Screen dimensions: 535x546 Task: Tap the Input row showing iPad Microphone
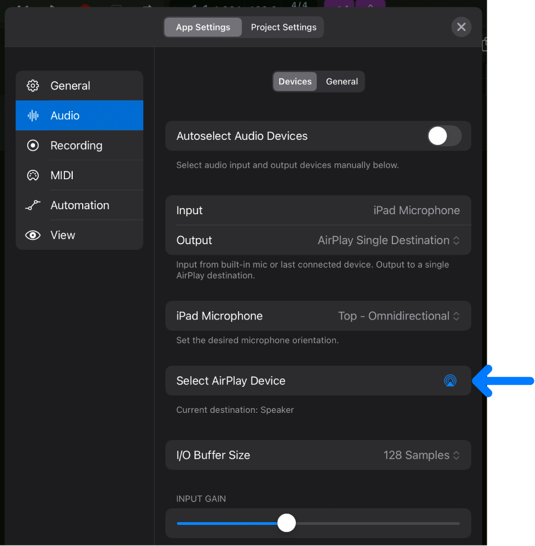[x=318, y=210]
